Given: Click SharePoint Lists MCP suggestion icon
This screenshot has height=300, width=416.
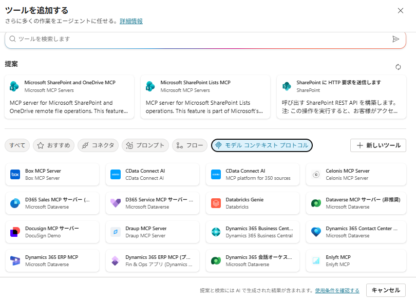Looking at the screenshot, I should pos(150,86).
